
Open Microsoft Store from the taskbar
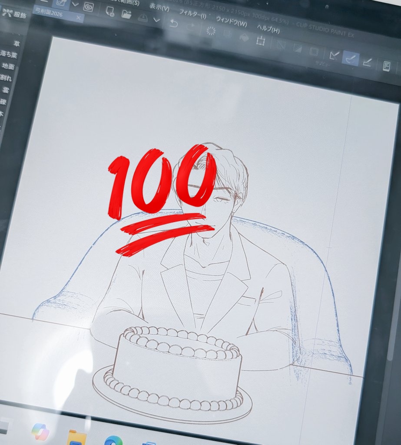149,443
